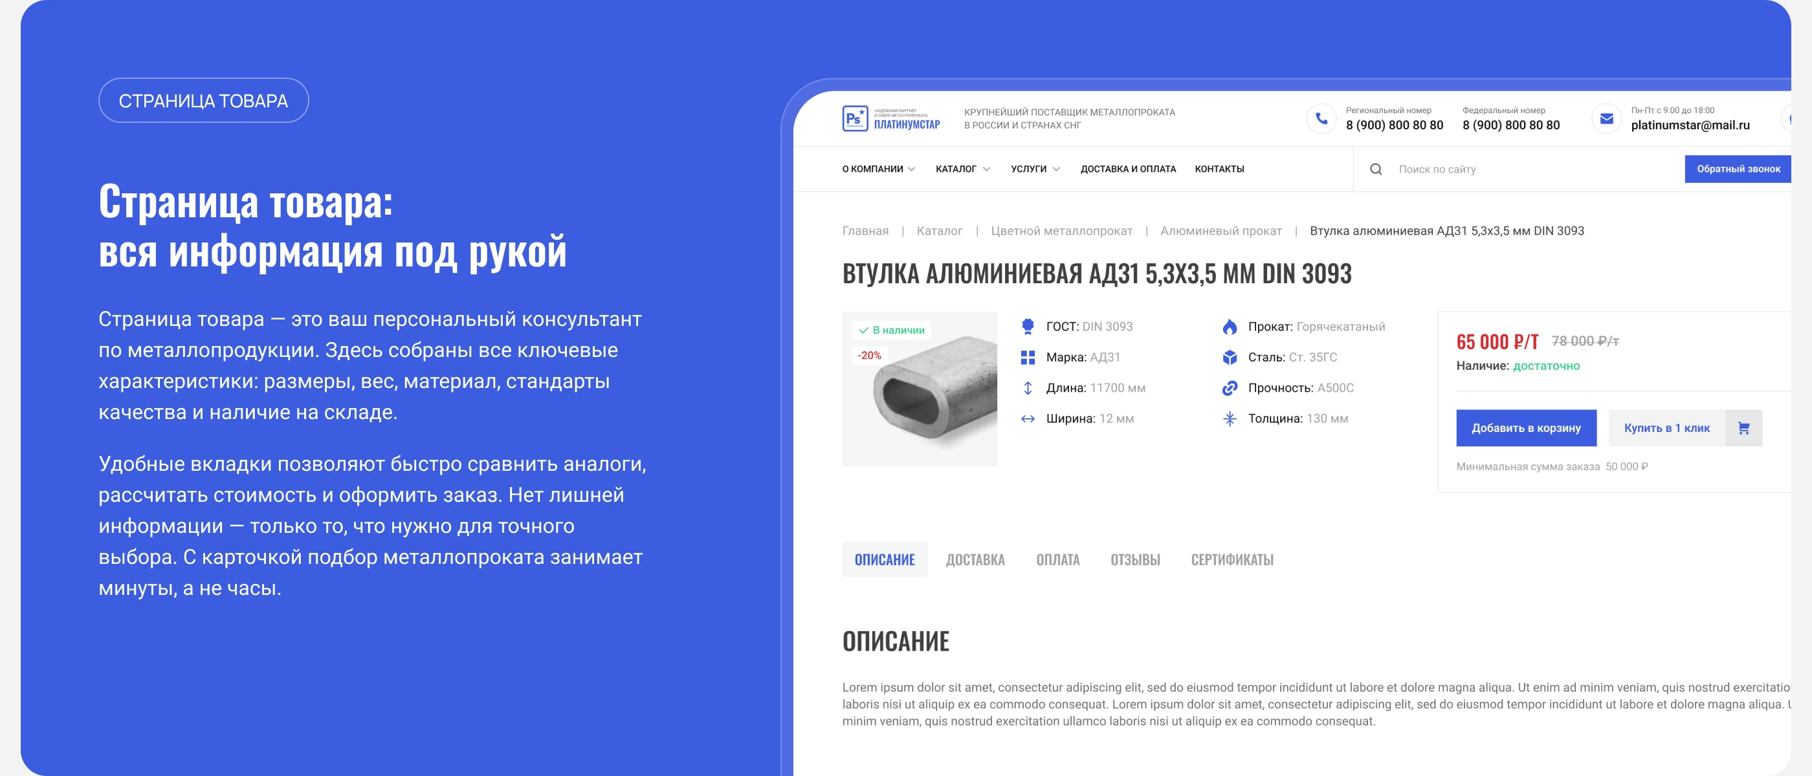
Task: Click regional phone number 8 (900) 800 80 80
Action: pyautogui.click(x=1394, y=125)
